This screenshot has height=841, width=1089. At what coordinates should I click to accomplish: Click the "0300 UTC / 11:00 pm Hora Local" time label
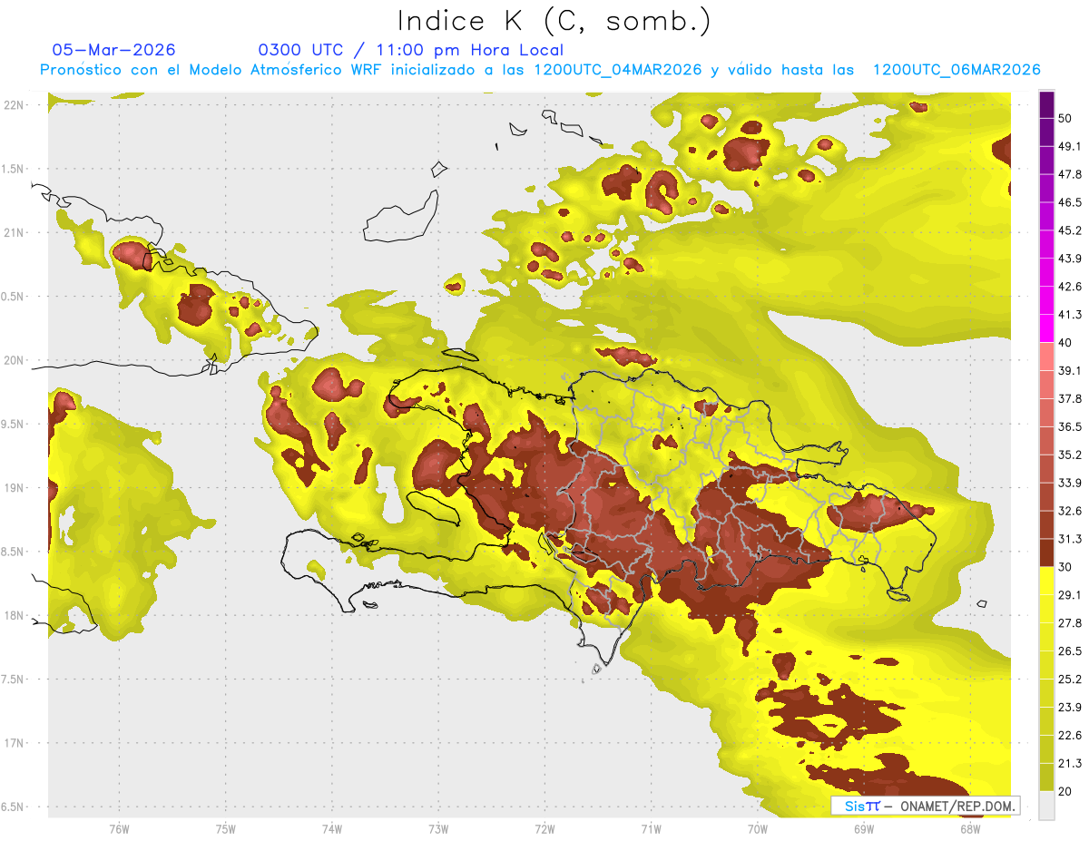(x=411, y=50)
